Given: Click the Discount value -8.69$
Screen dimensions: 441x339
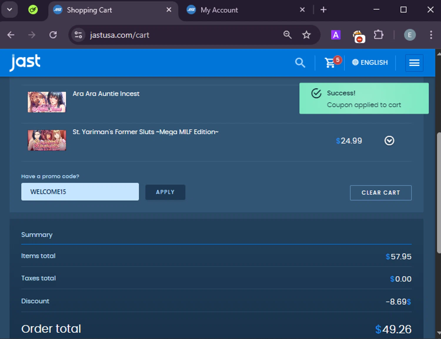Looking at the screenshot, I should point(398,302).
